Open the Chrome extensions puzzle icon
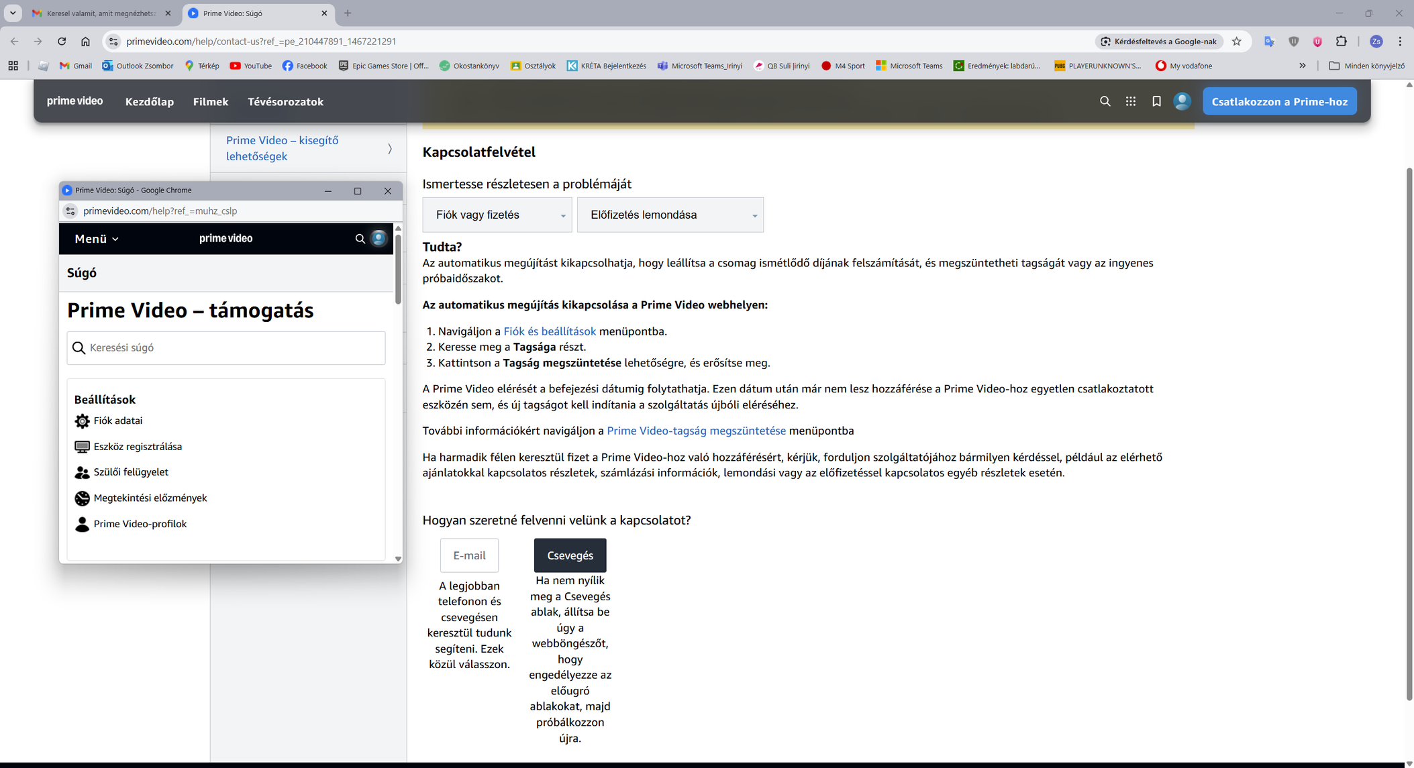 click(1341, 42)
